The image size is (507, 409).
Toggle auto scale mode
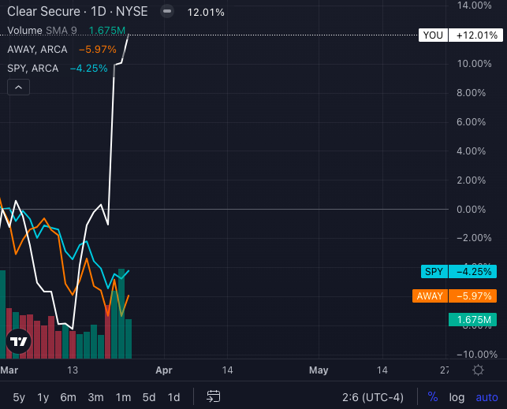(x=486, y=396)
